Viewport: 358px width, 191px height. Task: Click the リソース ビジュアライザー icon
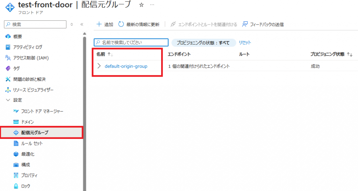pyautogui.click(x=8, y=90)
